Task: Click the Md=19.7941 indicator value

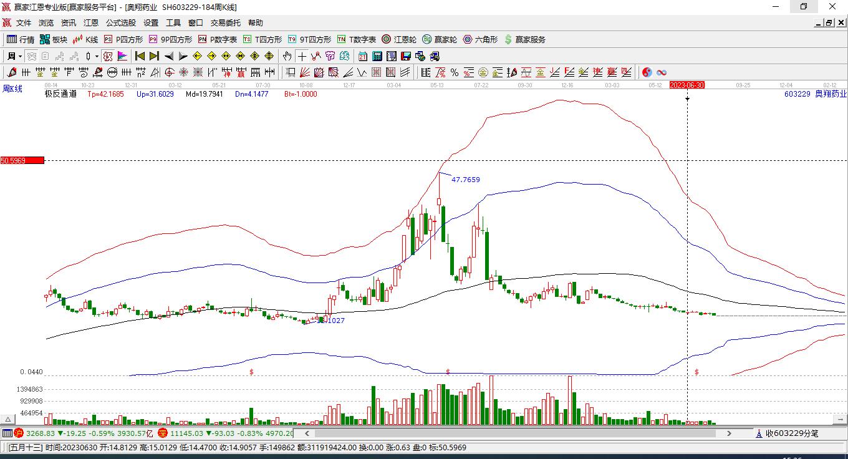Action: click(x=205, y=94)
